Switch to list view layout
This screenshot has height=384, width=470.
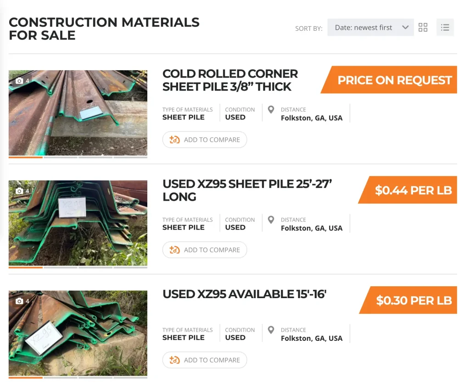445,27
